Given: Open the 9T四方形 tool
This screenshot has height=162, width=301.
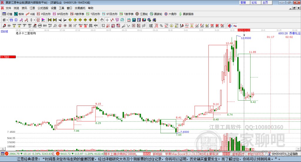Looking at the screenshot, I should [110, 14].
